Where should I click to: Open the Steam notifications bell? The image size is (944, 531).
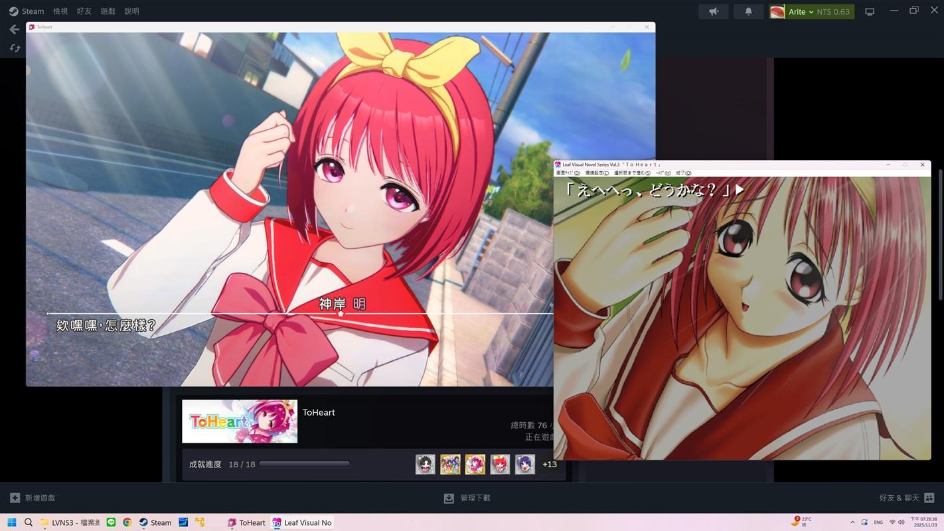tap(748, 11)
